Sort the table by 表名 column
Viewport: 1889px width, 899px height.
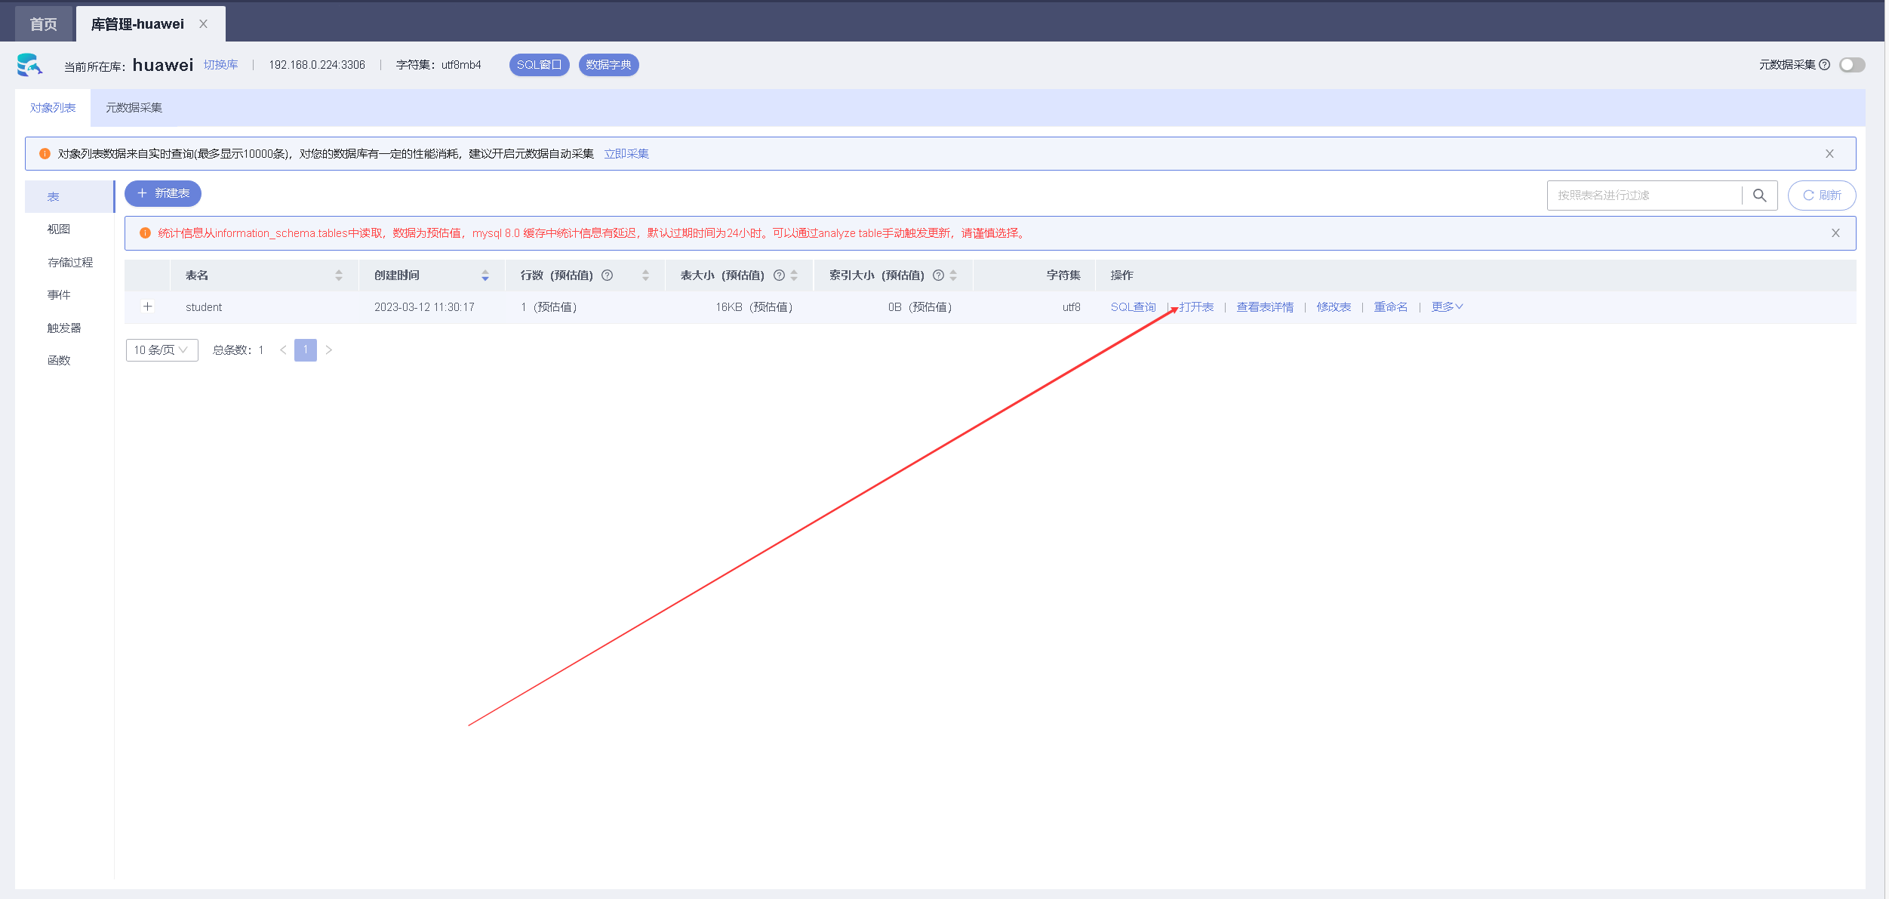pyautogui.click(x=339, y=276)
